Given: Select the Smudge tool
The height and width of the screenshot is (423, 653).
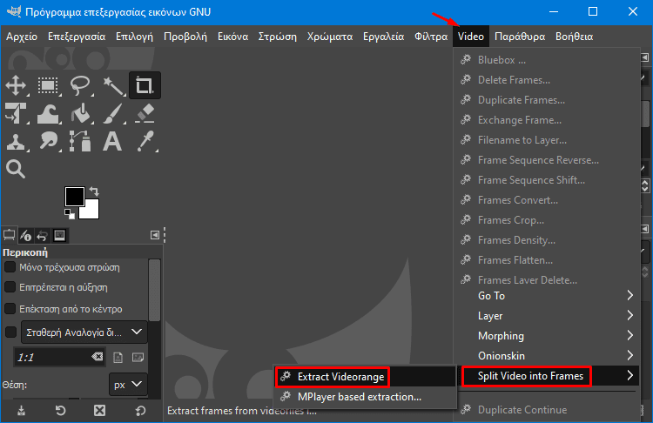Looking at the screenshot, I should click(48, 141).
